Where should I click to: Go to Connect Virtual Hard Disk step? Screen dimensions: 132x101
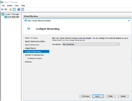pyautogui.click(x=34, y=55)
